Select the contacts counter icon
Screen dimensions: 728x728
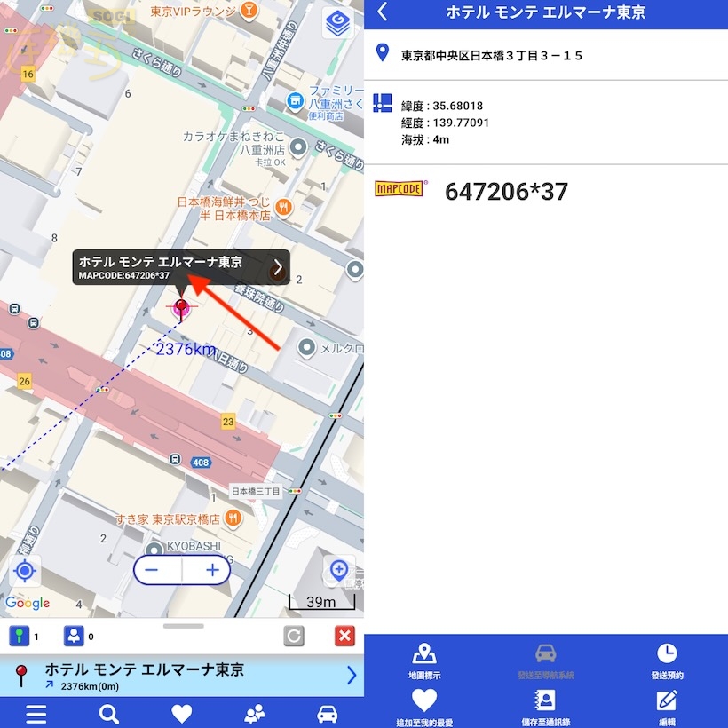pos(74,636)
